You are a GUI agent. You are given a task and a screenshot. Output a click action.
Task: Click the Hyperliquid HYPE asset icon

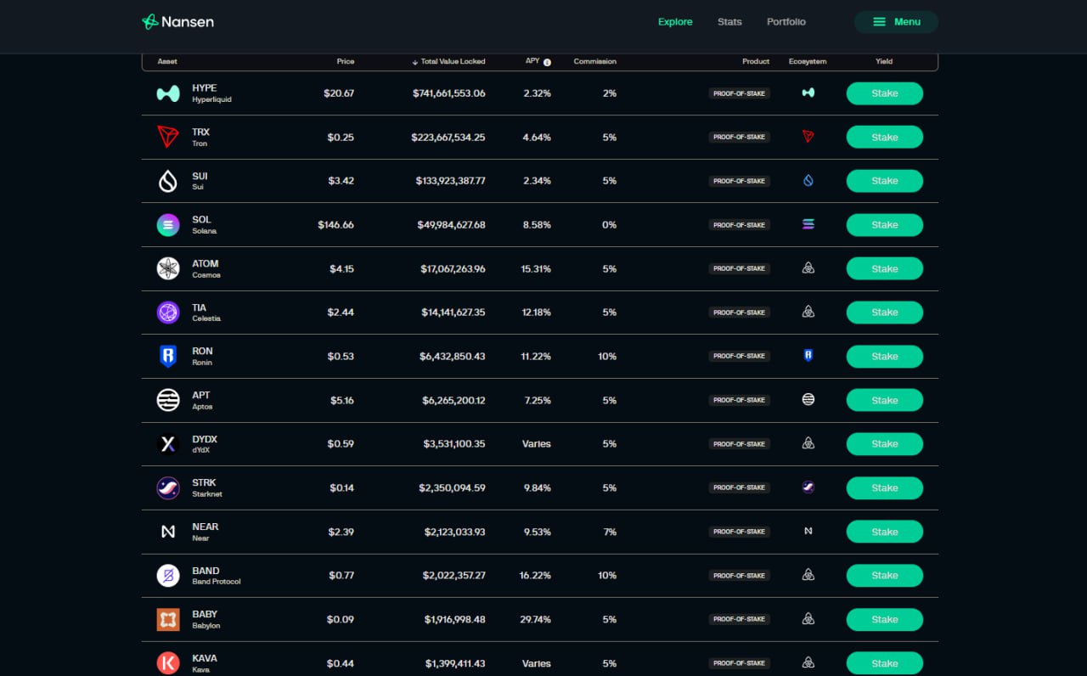(x=168, y=93)
